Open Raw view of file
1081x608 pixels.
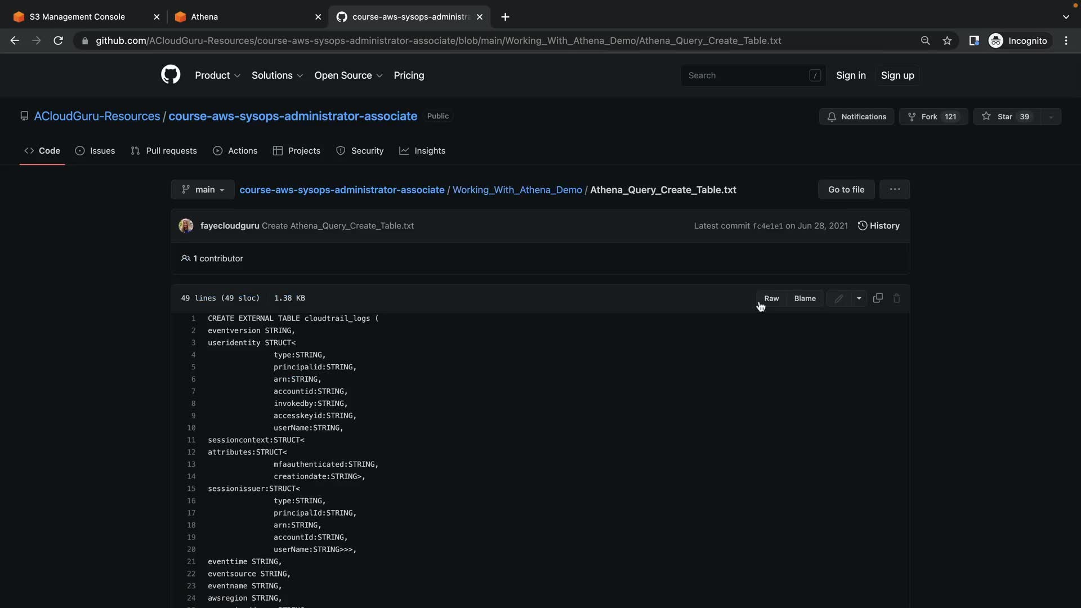click(771, 298)
